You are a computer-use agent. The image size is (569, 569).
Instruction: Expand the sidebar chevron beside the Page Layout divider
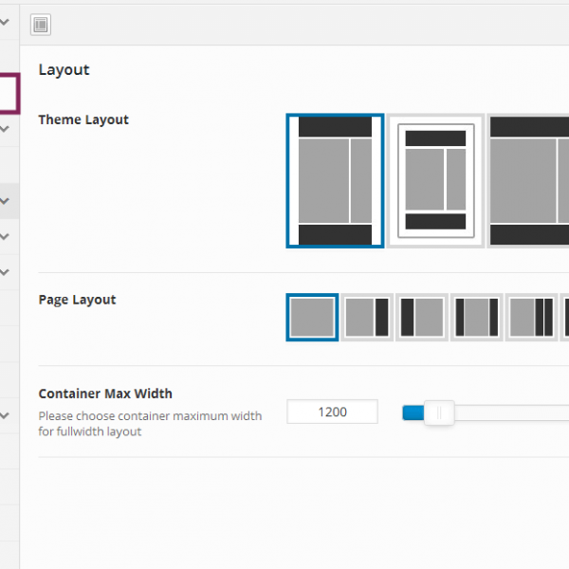coord(5,272)
